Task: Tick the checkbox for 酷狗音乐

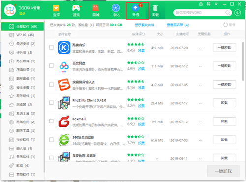Action: pos(51,47)
